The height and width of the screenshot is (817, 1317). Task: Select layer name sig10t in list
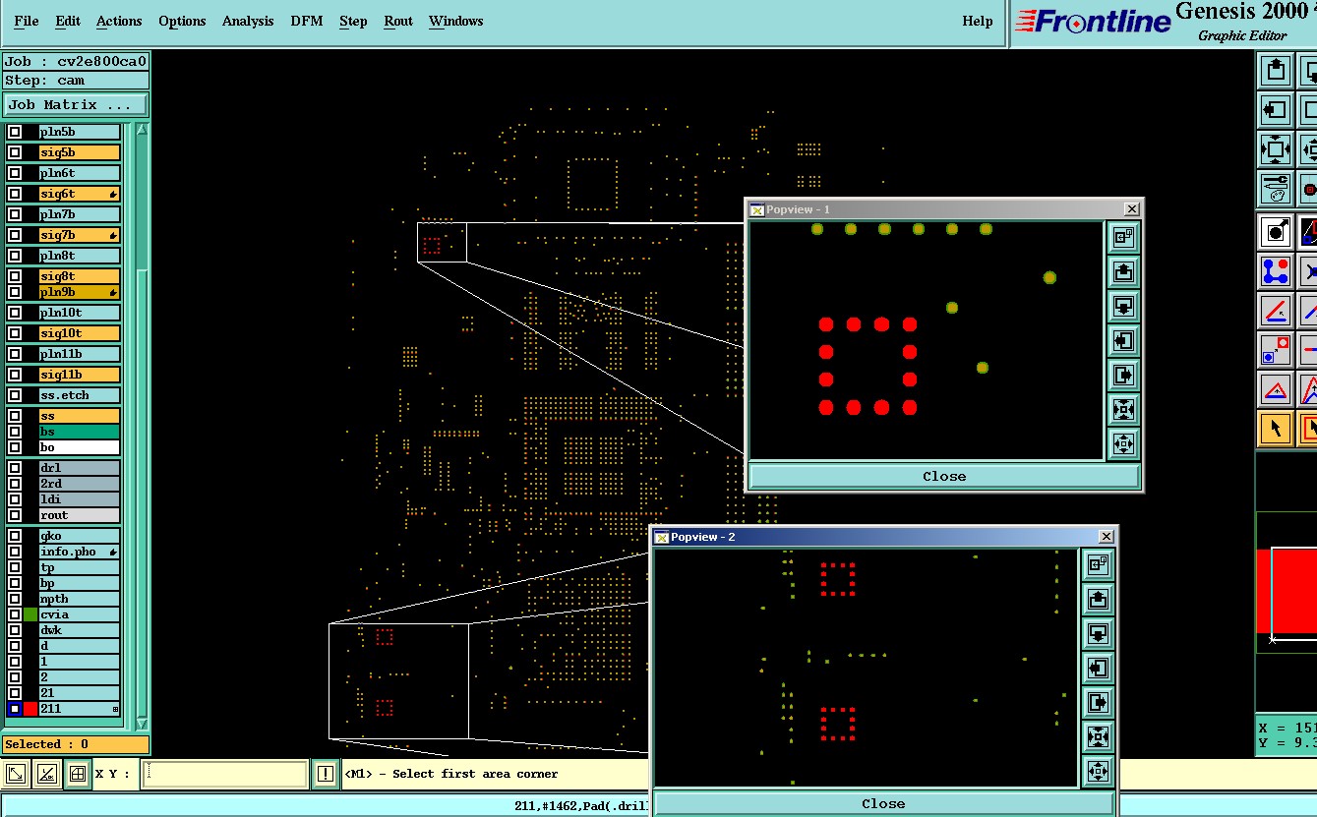tap(79, 333)
